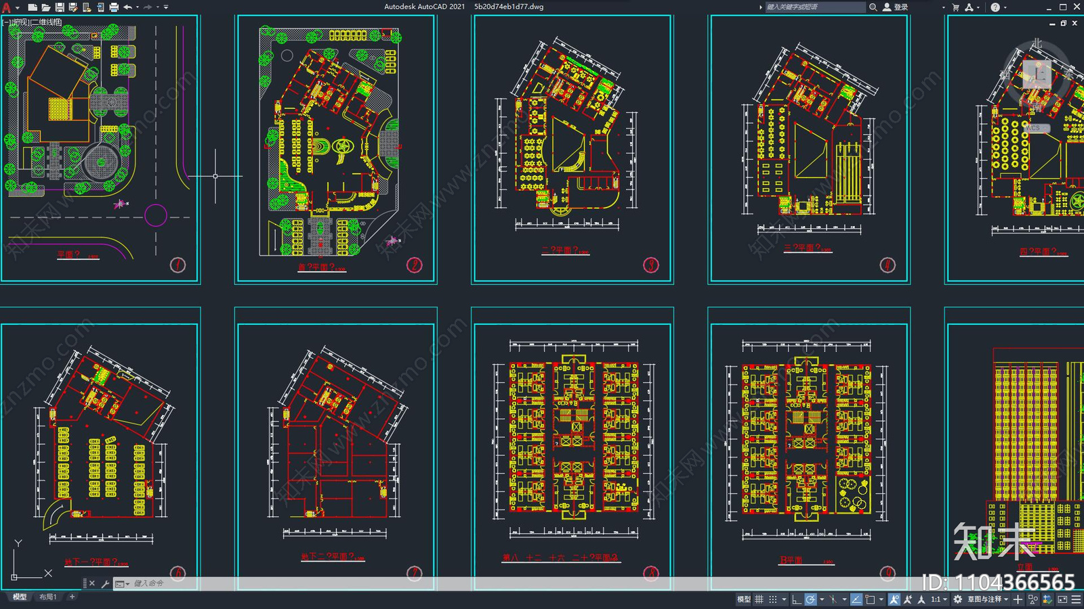Click the isolate objects icon in status bar
This screenshot has height=609, width=1084.
click(x=1033, y=599)
